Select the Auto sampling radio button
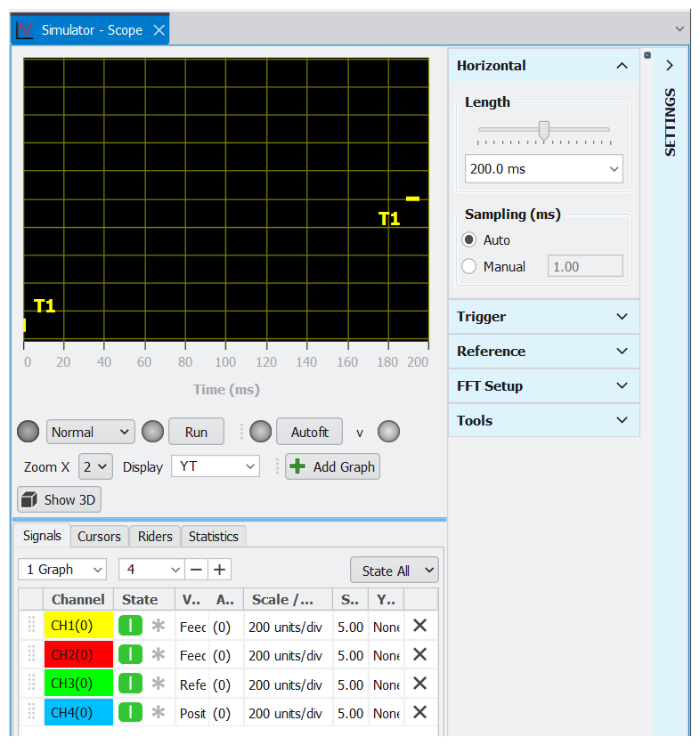 click(469, 240)
